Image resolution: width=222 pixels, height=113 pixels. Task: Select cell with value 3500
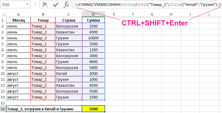(x=93, y=44)
